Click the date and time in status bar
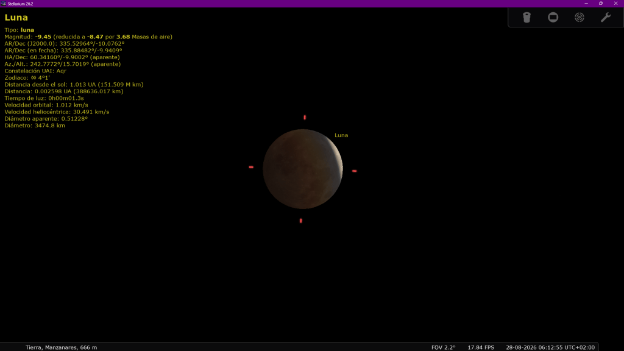The width and height of the screenshot is (624, 351). tap(550, 347)
